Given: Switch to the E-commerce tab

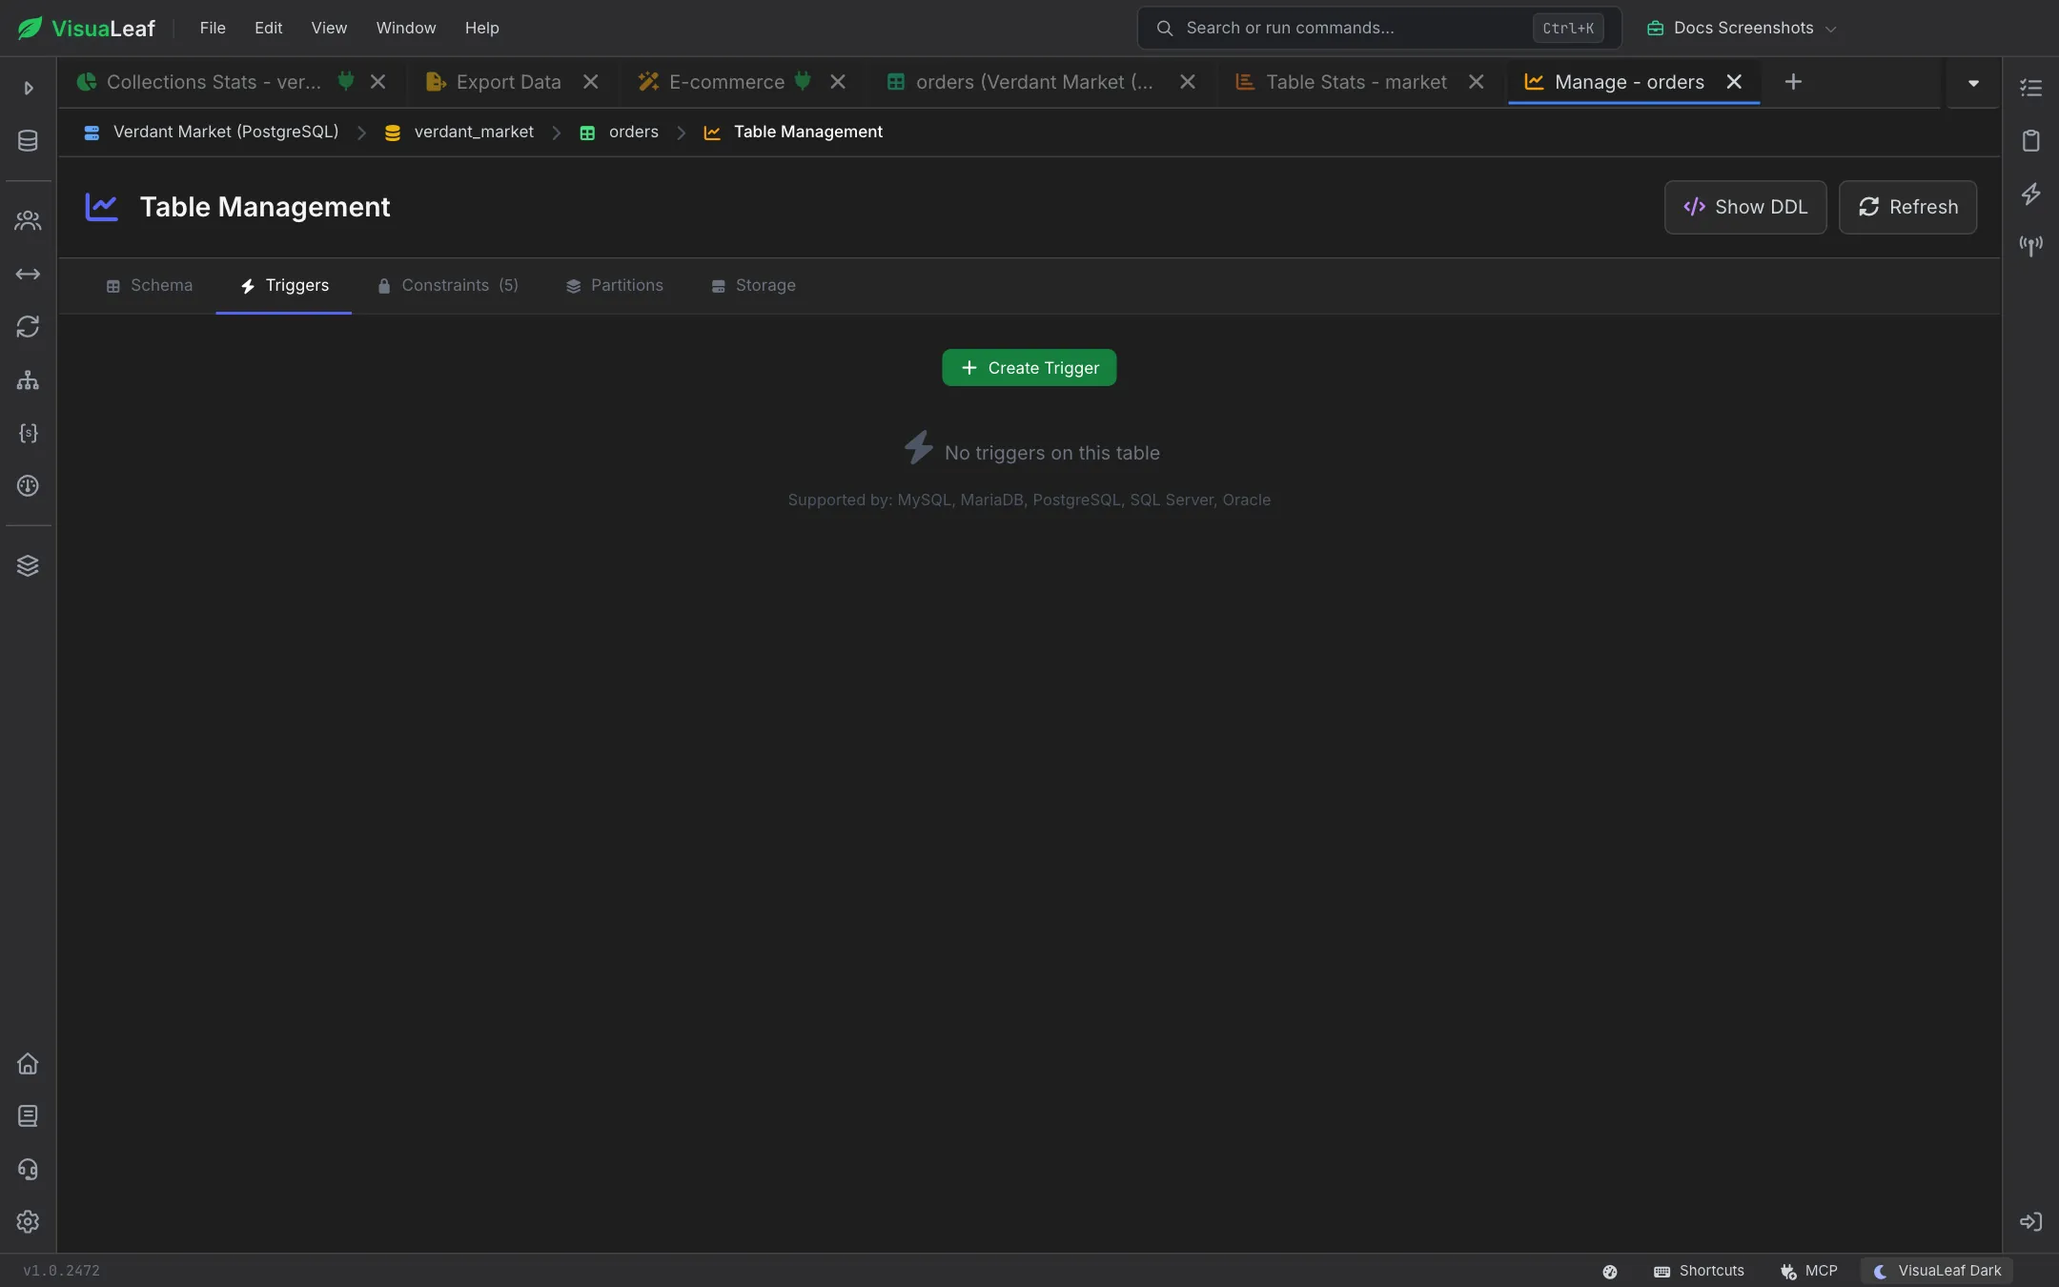Looking at the screenshot, I should click(x=726, y=82).
